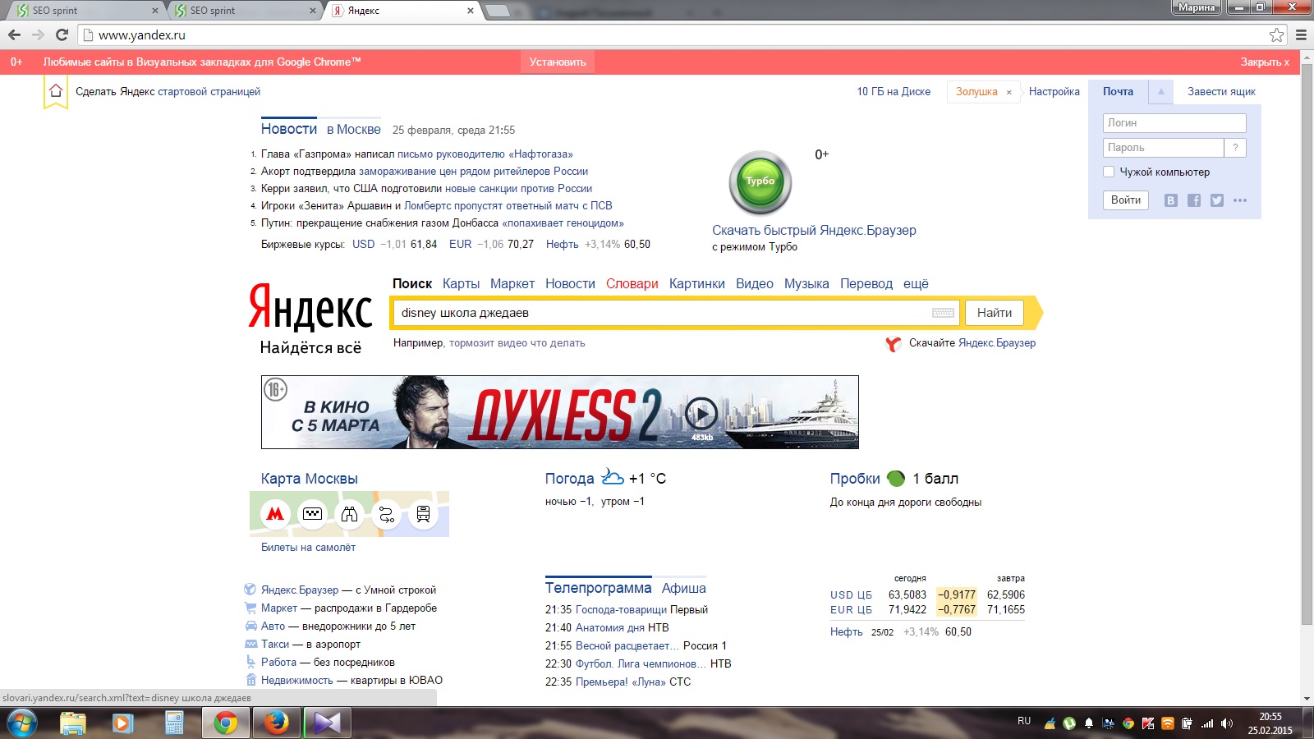Screen dimensions: 1314x739
Task: Open the USD exchange rate link in news
Action: coord(363,244)
